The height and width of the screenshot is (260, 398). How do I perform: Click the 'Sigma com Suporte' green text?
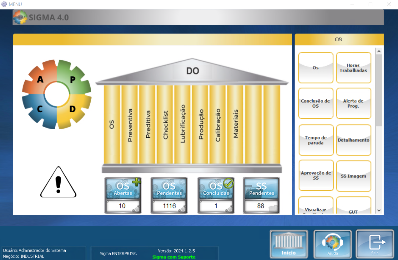[174, 257]
